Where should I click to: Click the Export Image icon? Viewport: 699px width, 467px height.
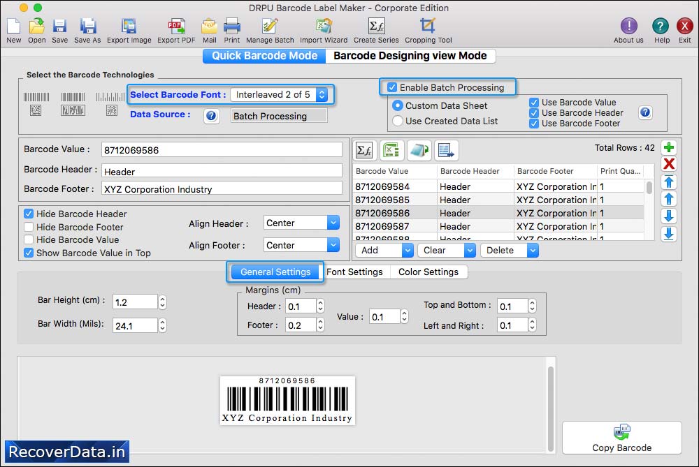[x=129, y=27]
